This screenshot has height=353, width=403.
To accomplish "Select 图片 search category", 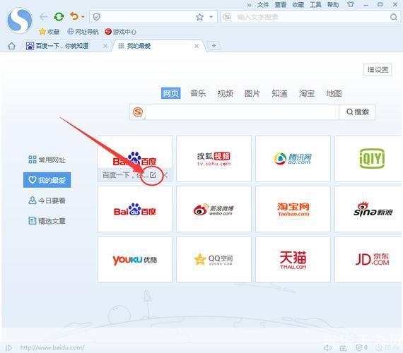I will pyautogui.click(x=252, y=93).
